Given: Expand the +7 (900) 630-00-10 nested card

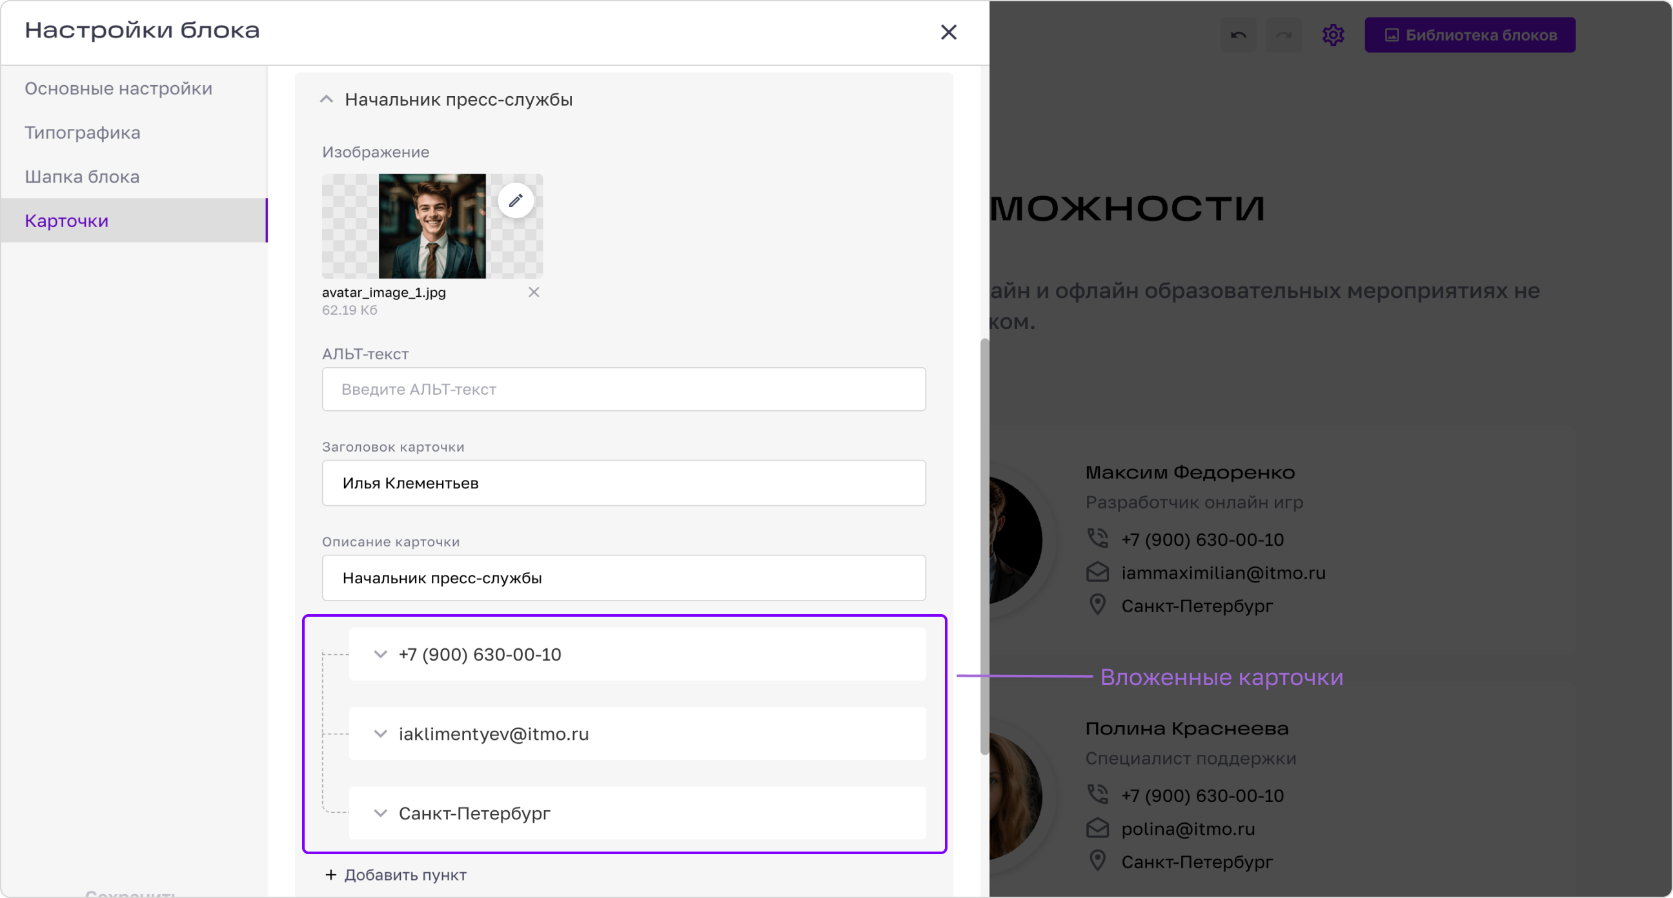Looking at the screenshot, I should click(x=637, y=655).
